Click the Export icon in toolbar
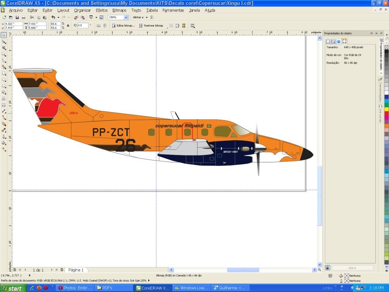Image resolution: width=389 pixels, height=292 pixels. click(x=82, y=17)
